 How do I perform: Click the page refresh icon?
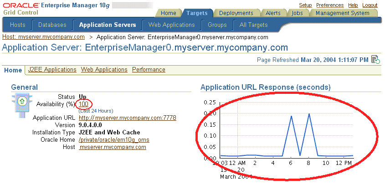[375, 60]
